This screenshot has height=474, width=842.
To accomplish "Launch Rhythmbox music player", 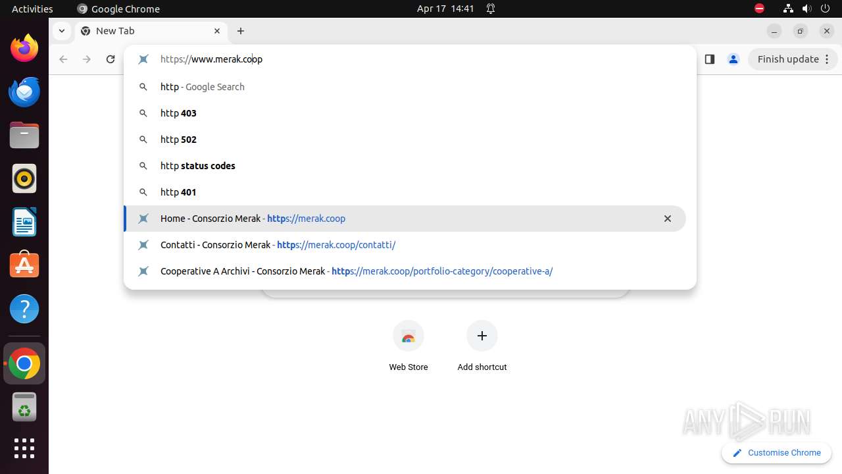I will pos(24,178).
